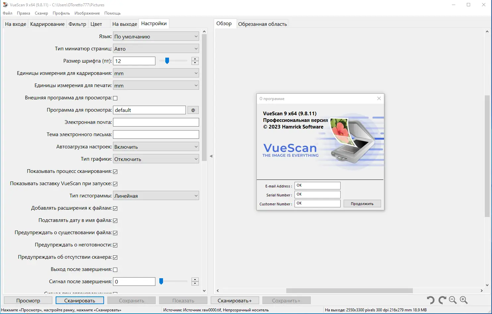This screenshot has height=314, width=492.
Task: Collapse the settings panel with the left arrow
Action: (211, 156)
